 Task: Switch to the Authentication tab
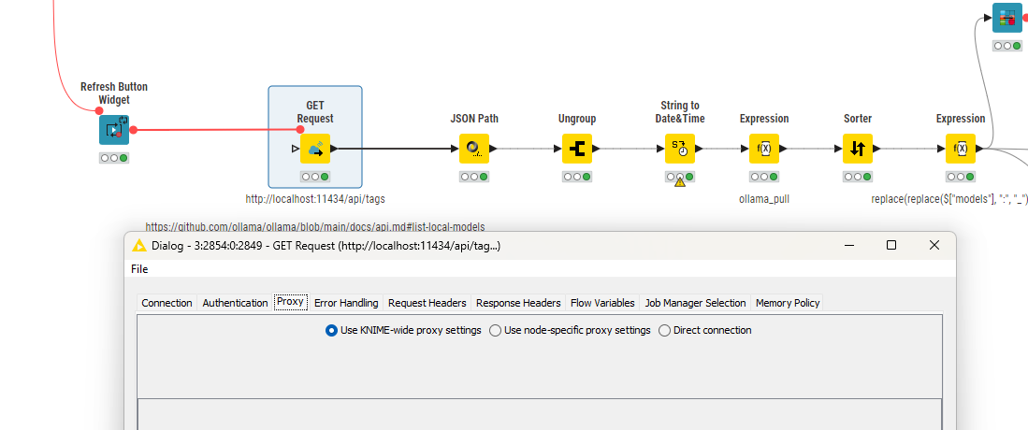(235, 303)
